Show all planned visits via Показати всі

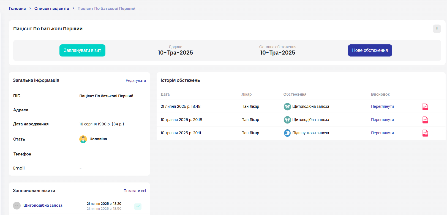click(135, 191)
